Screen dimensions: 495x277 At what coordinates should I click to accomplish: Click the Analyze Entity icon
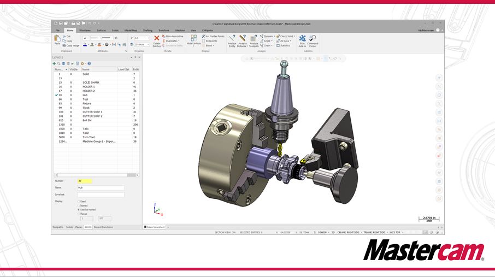point(232,38)
